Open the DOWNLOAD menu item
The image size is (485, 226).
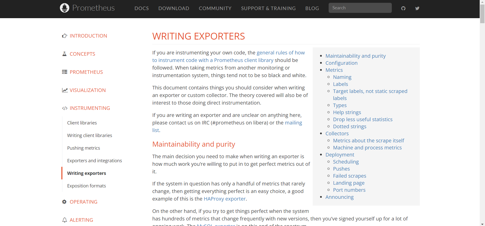pos(174,8)
